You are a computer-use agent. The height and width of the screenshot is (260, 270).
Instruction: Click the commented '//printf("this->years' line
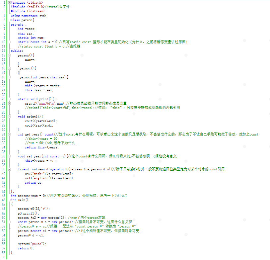click(x=102, y=108)
